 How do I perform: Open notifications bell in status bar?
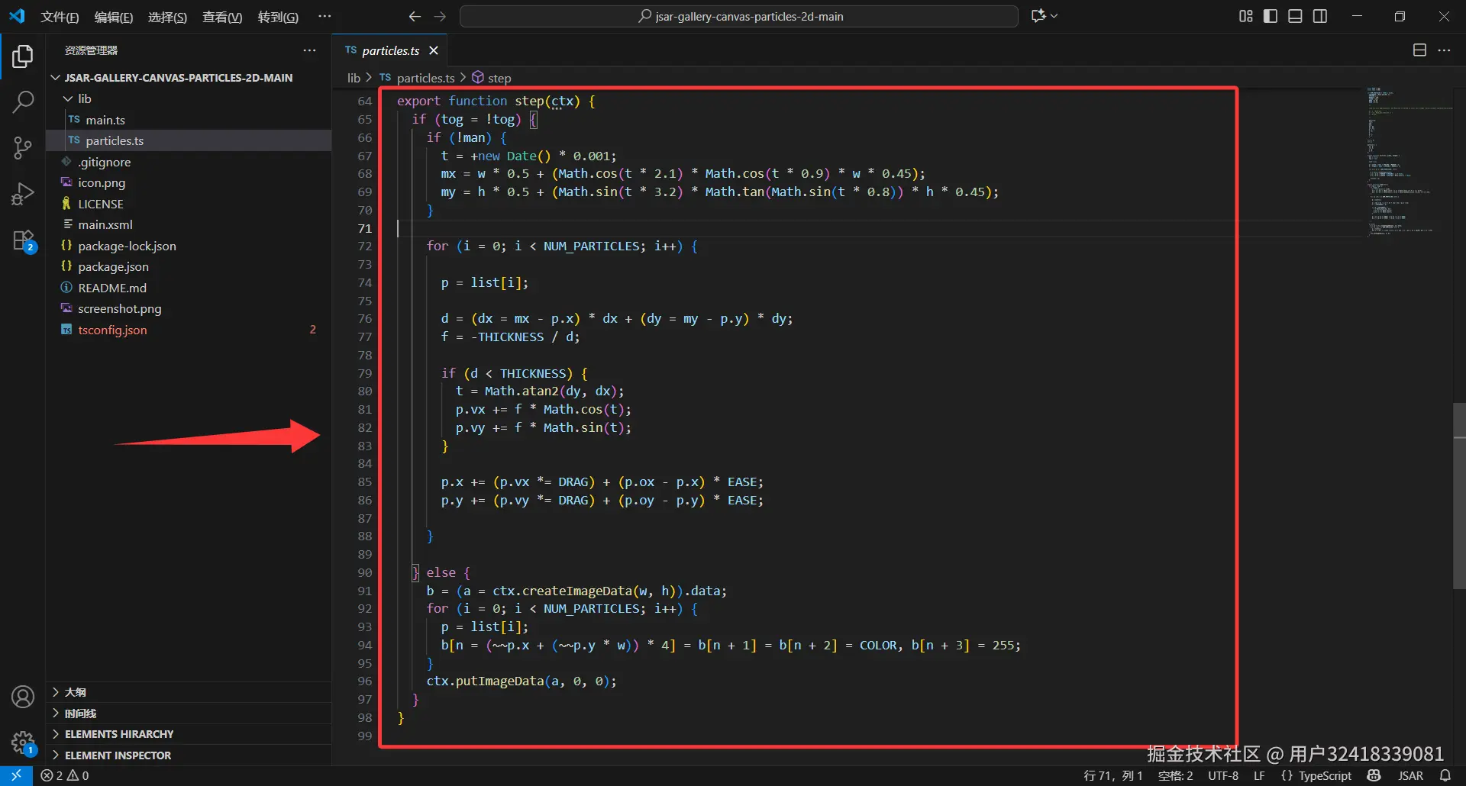tap(1445, 775)
